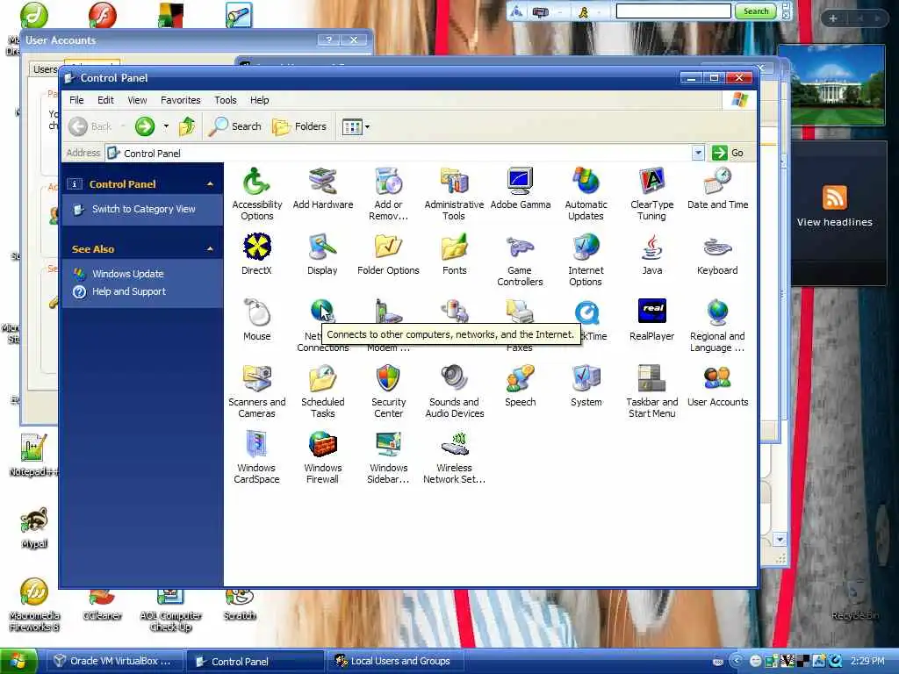Click the sidebar add gadget plus button

(832, 18)
